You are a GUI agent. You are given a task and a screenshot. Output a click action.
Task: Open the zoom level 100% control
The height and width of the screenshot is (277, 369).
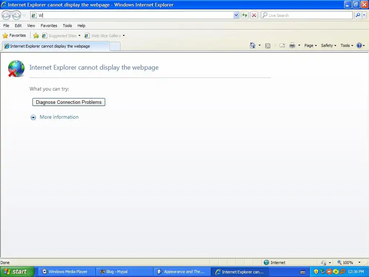(x=345, y=263)
